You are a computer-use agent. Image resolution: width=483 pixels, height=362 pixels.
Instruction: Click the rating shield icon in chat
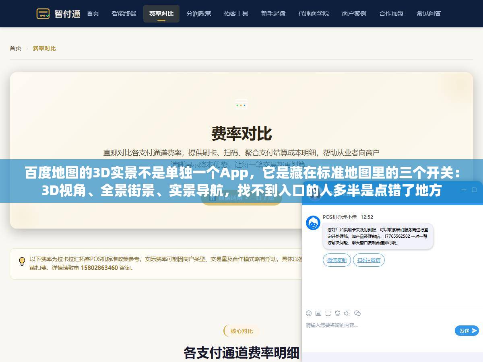click(x=337, y=313)
